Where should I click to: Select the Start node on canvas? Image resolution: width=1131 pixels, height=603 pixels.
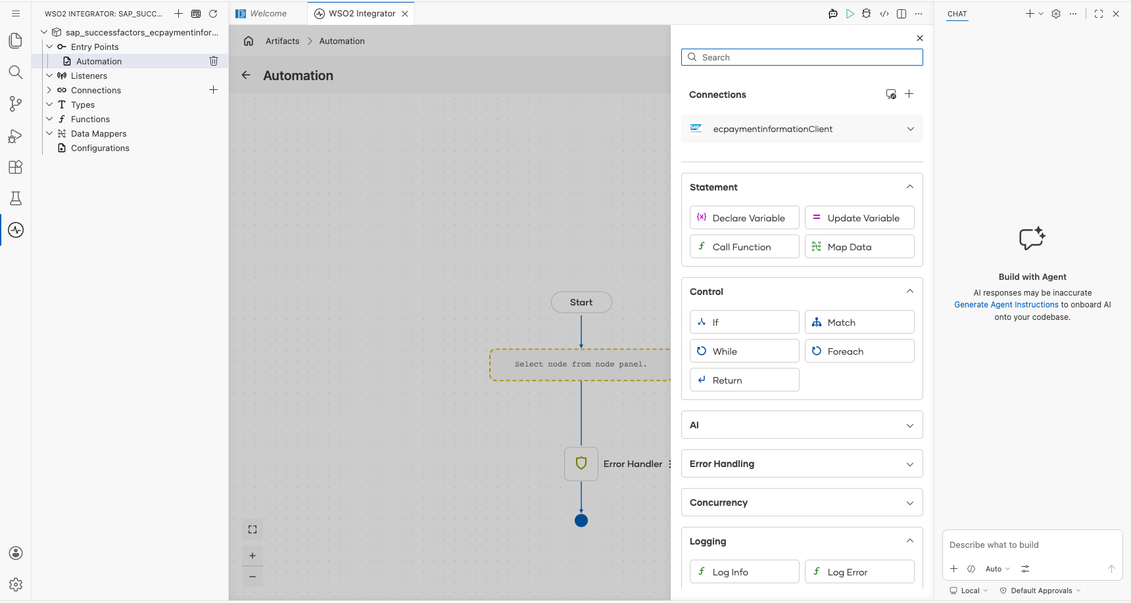point(581,302)
